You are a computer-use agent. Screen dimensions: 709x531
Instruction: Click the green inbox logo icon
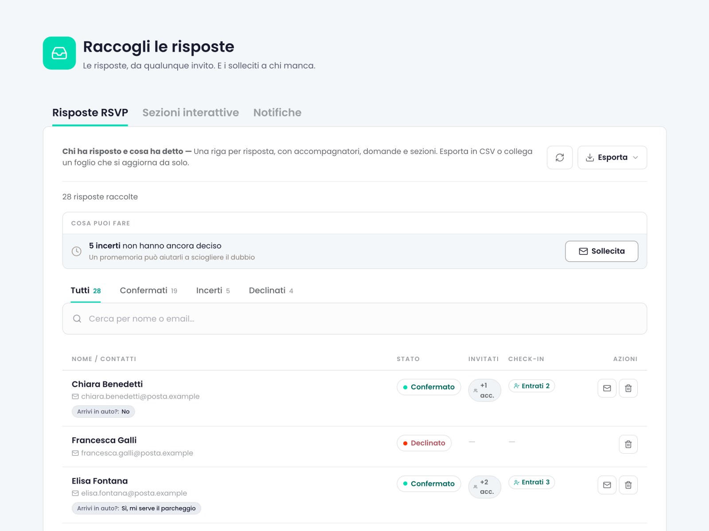point(59,53)
